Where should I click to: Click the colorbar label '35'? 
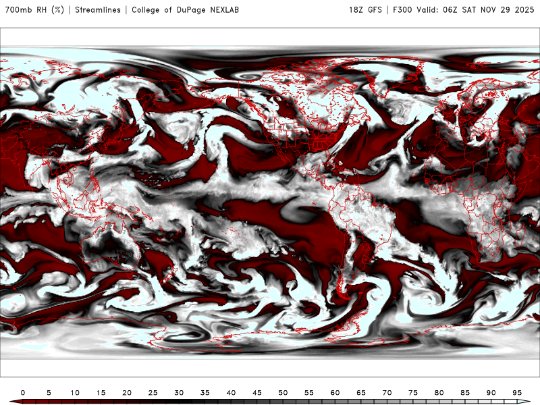click(205, 393)
